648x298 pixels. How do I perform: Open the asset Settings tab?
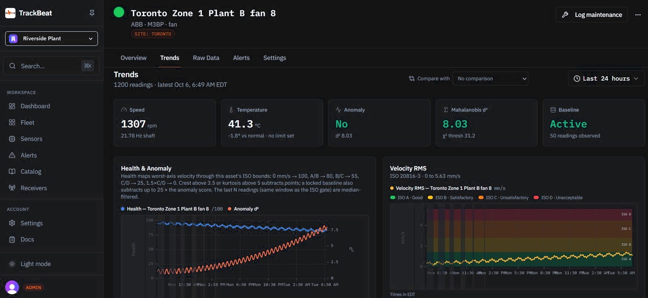(275, 58)
